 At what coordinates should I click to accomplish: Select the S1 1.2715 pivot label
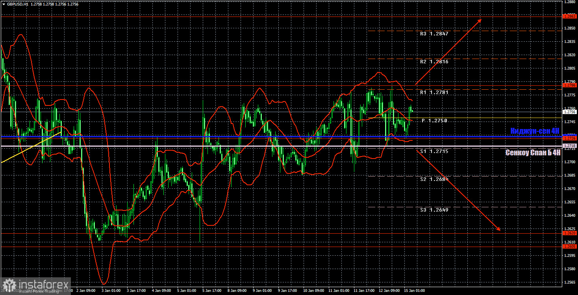point(434,151)
